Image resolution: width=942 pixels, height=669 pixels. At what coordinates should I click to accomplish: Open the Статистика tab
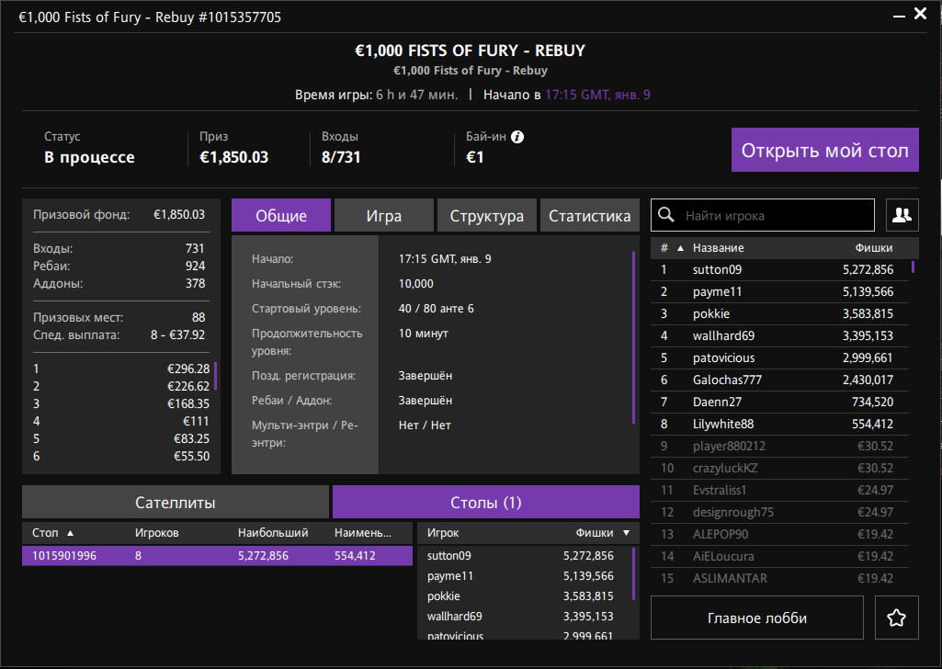tap(589, 216)
